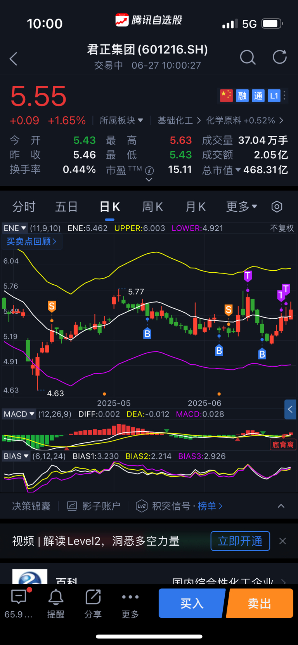The image size is (298, 645).
Task: Tap the China flag market badge
Action: pos(226,95)
